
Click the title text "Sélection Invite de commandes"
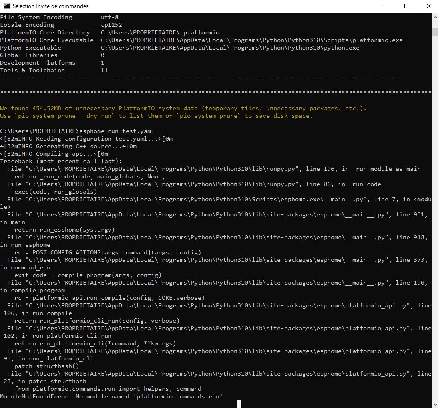pyautogui.click(x=51, y=6)
